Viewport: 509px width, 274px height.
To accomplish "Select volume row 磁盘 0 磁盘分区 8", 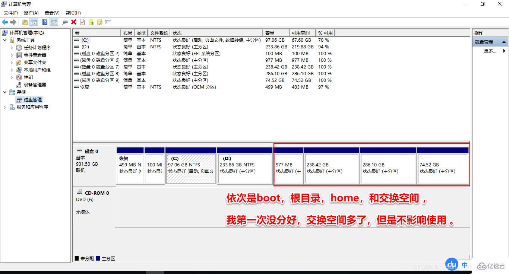I will coord(203,74).
